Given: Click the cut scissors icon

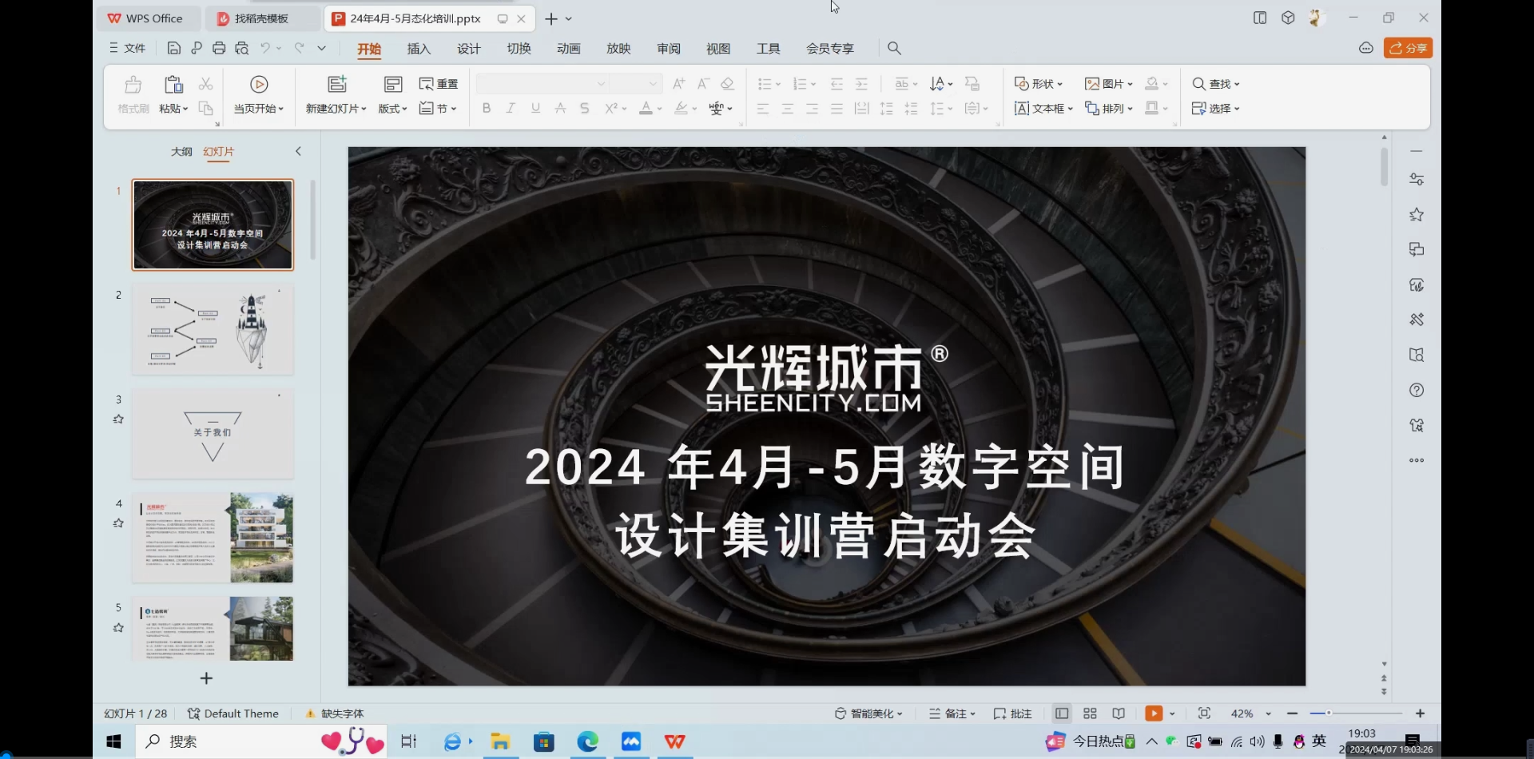Looking at the screenshot, I should click(x=205, y=84).
